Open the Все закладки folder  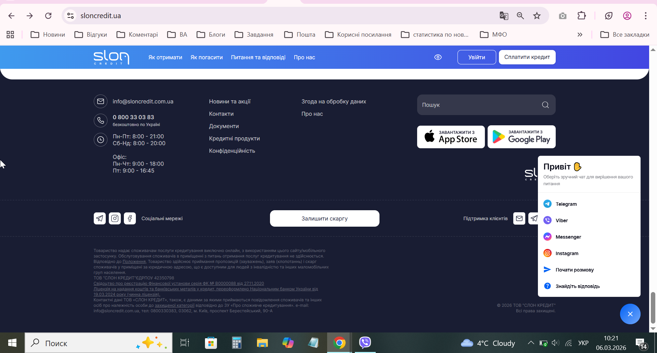coord(625,35)
